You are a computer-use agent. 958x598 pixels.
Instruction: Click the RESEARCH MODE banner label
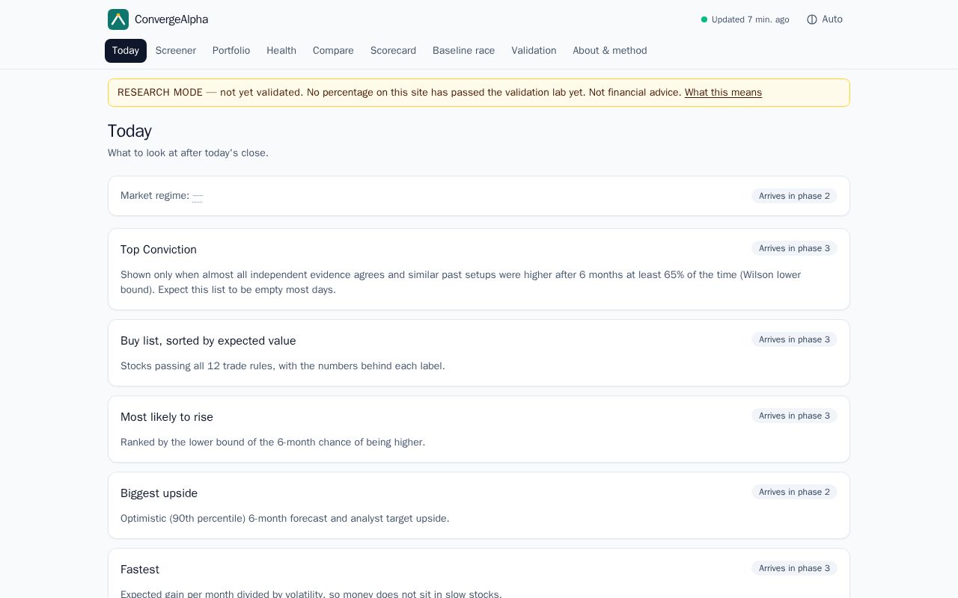[160, 93]
